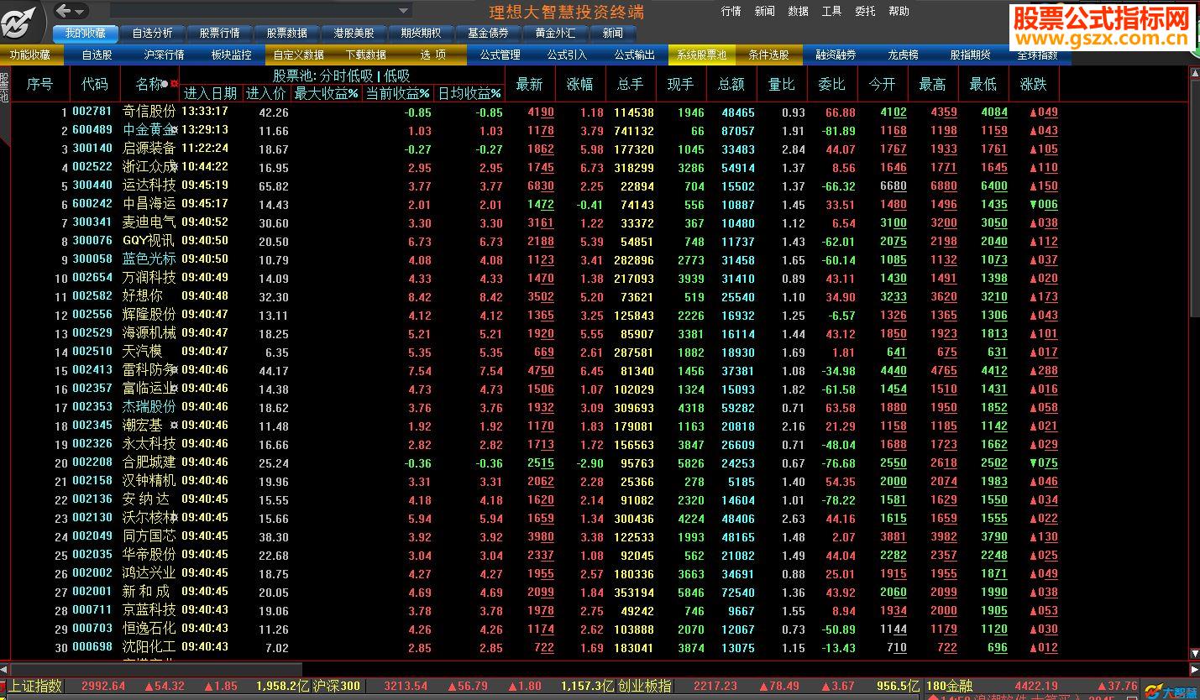Image resolution: width=1200 pixels, height=700 pixels.
Task: Switch to 黄金外汇 tab
Action: tap(555, 33)
